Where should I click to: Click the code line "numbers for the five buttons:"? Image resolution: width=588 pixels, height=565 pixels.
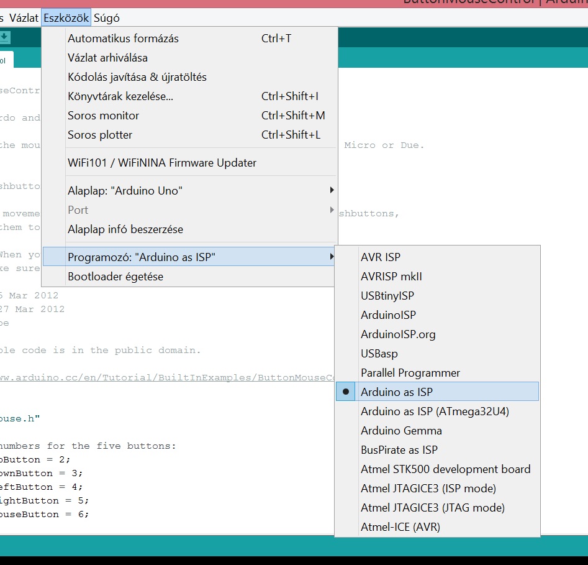pos(88,446)
